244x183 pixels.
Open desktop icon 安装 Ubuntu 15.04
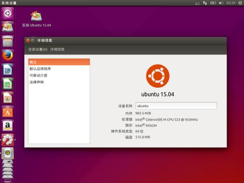tap(37, 19)
